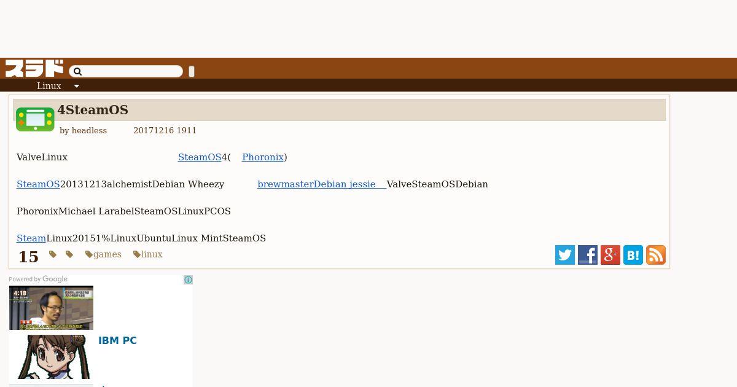Screen dimensions: 737x387
Task: Click the author name headless
Action: tap(89, 130)
